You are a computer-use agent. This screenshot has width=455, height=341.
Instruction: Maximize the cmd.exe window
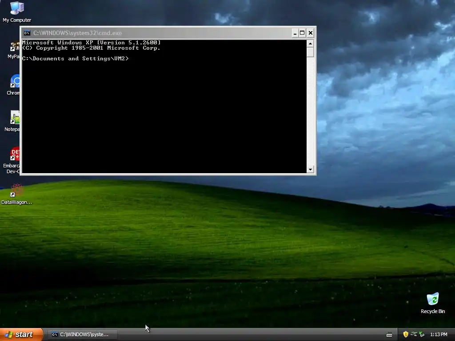[302, 33]
